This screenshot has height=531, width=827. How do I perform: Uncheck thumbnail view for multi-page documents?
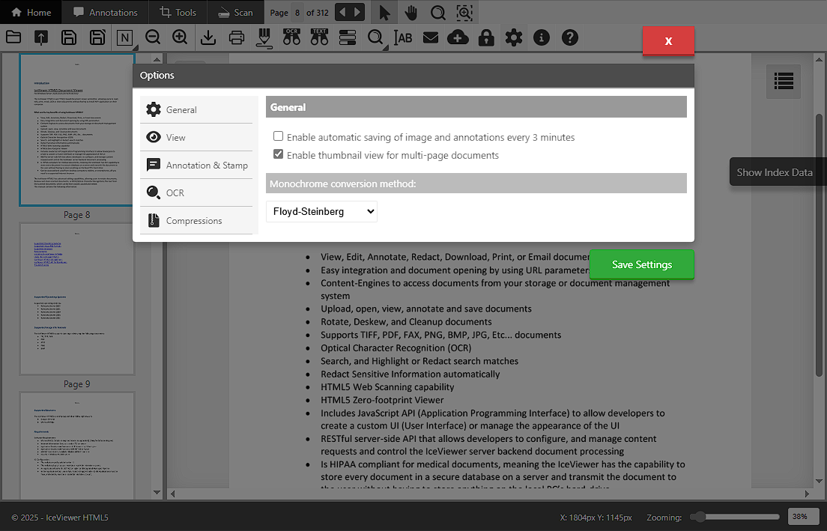pos(279,155)
